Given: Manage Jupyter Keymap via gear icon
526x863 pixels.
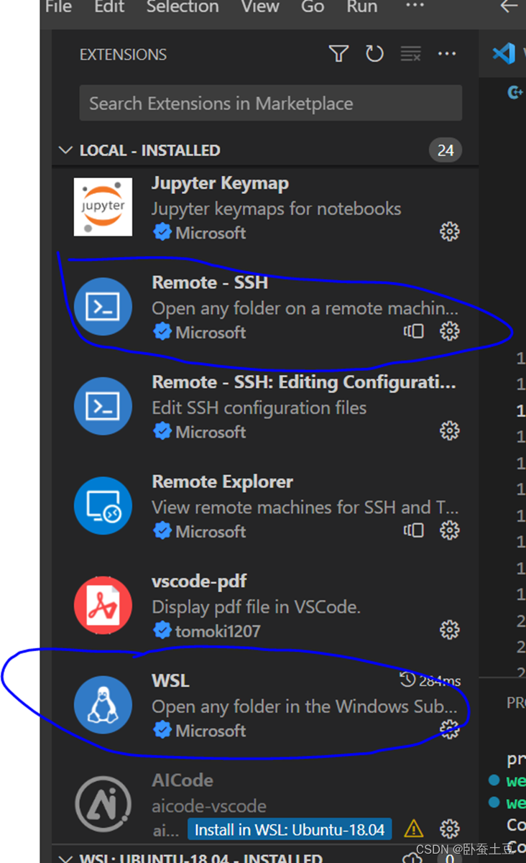Looking at the screenshot, I should 450,231.
